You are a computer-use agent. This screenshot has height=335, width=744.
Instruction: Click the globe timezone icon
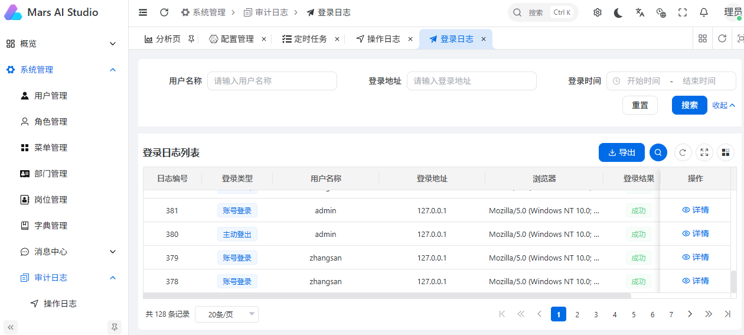tap(661, 12)
